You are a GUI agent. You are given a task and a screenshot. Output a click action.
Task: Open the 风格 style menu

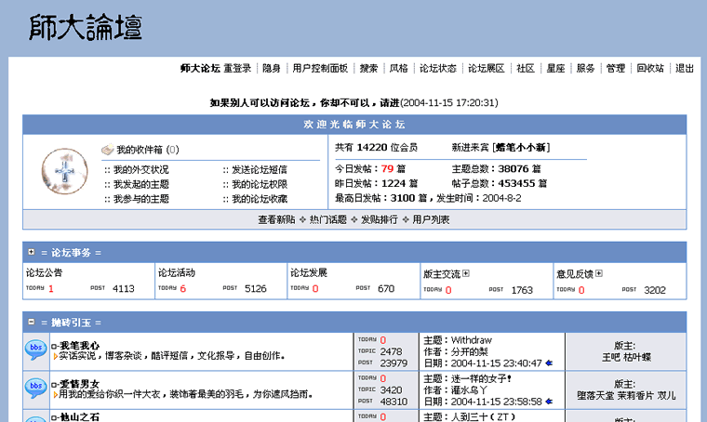click(x=398, y=69)
